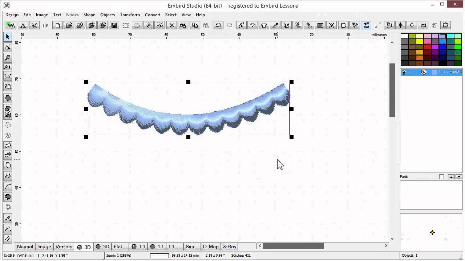Select the hand pan tool in left toolbar
Viewport: 465px width, 261px height.
tap(8, 87)
